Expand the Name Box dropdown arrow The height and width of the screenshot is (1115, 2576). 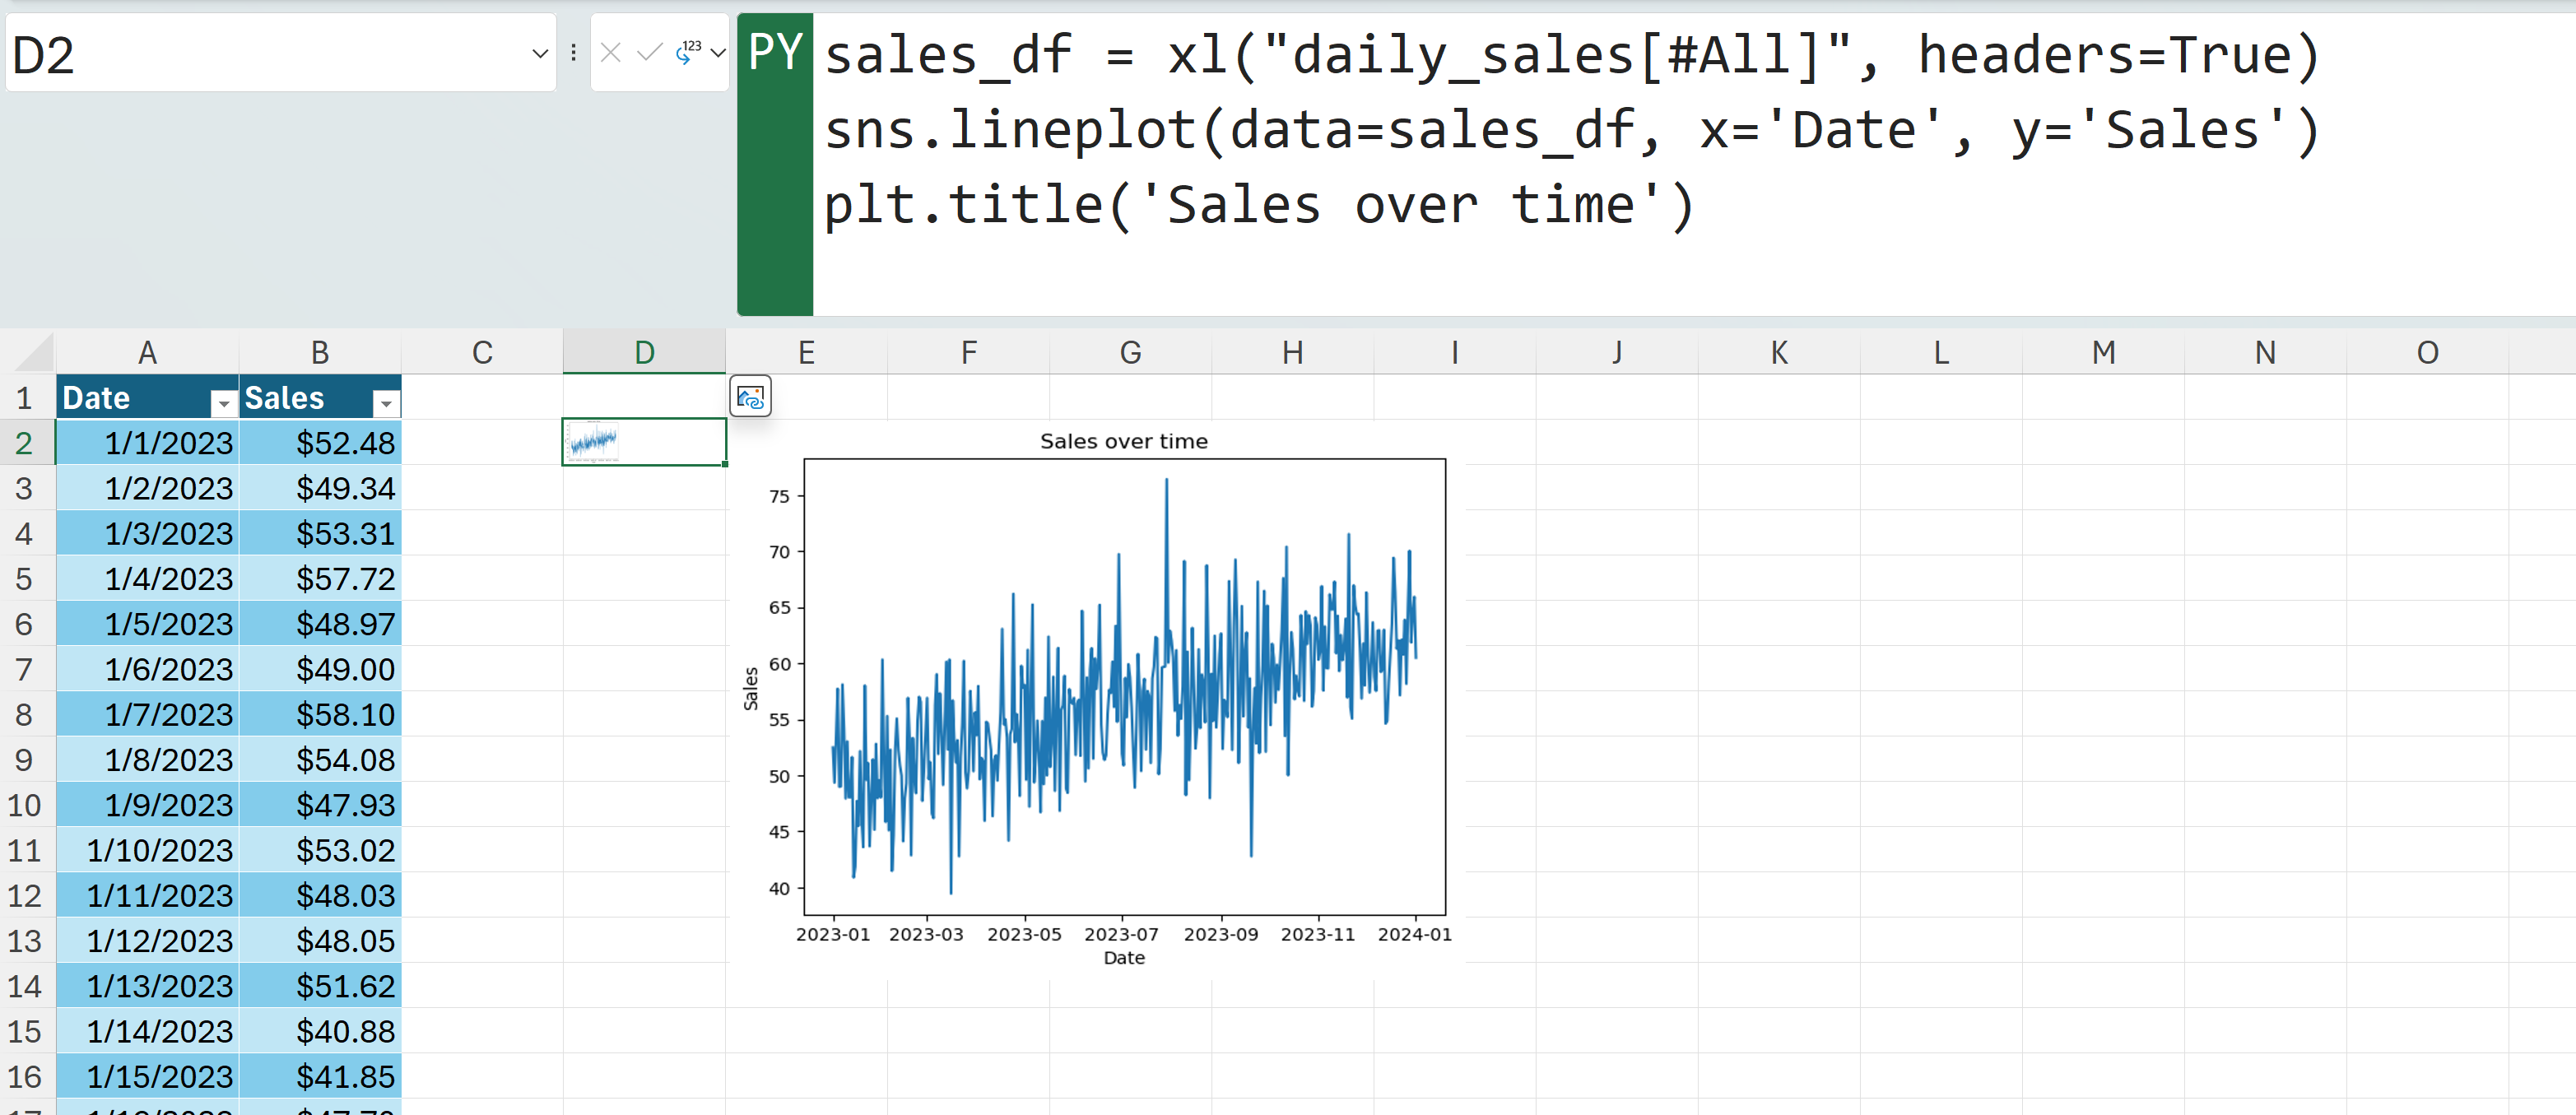[x=540, y=54]
